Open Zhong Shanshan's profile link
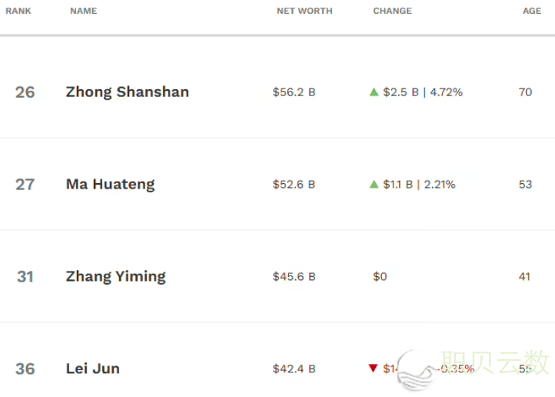Screen dimensions: 555x397 128,92
